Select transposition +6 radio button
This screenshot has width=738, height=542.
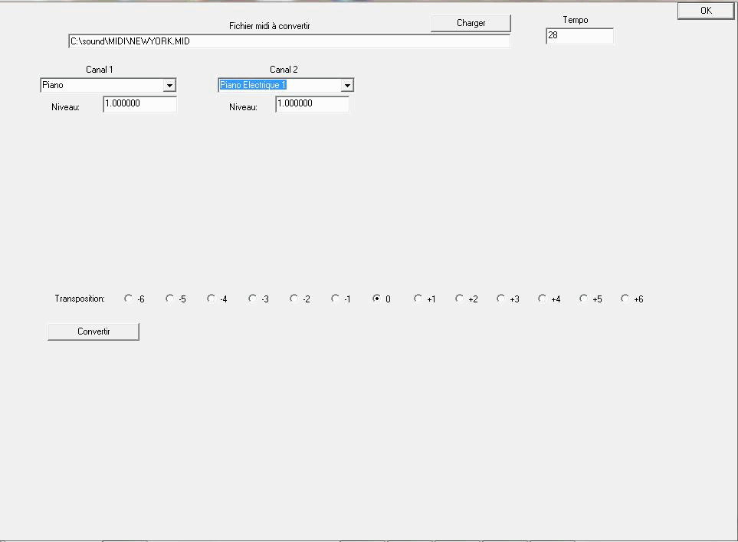(625, 299)
